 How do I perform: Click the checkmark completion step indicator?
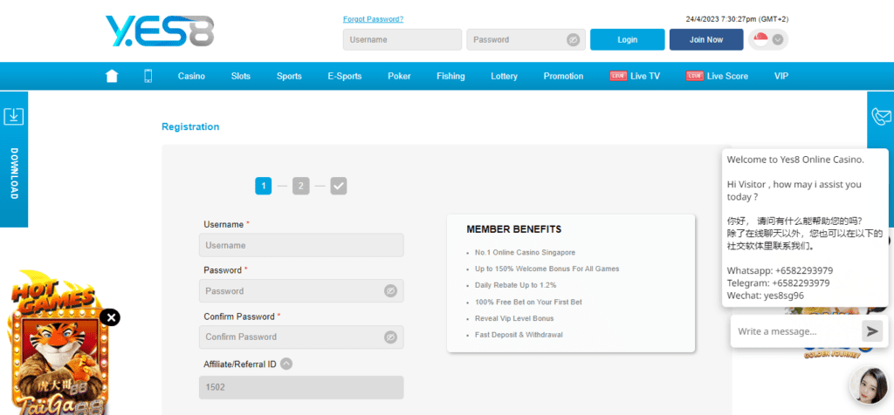pos(339,186)
